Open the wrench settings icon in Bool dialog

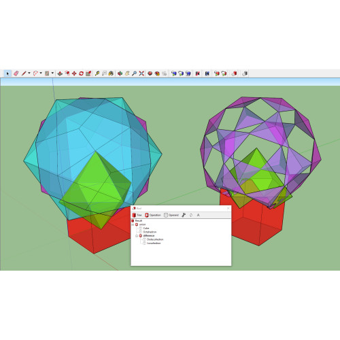(x=184, y=215)
